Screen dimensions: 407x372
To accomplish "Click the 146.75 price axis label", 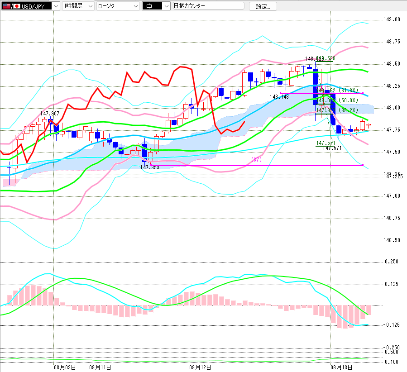I will tap(392, 218).
